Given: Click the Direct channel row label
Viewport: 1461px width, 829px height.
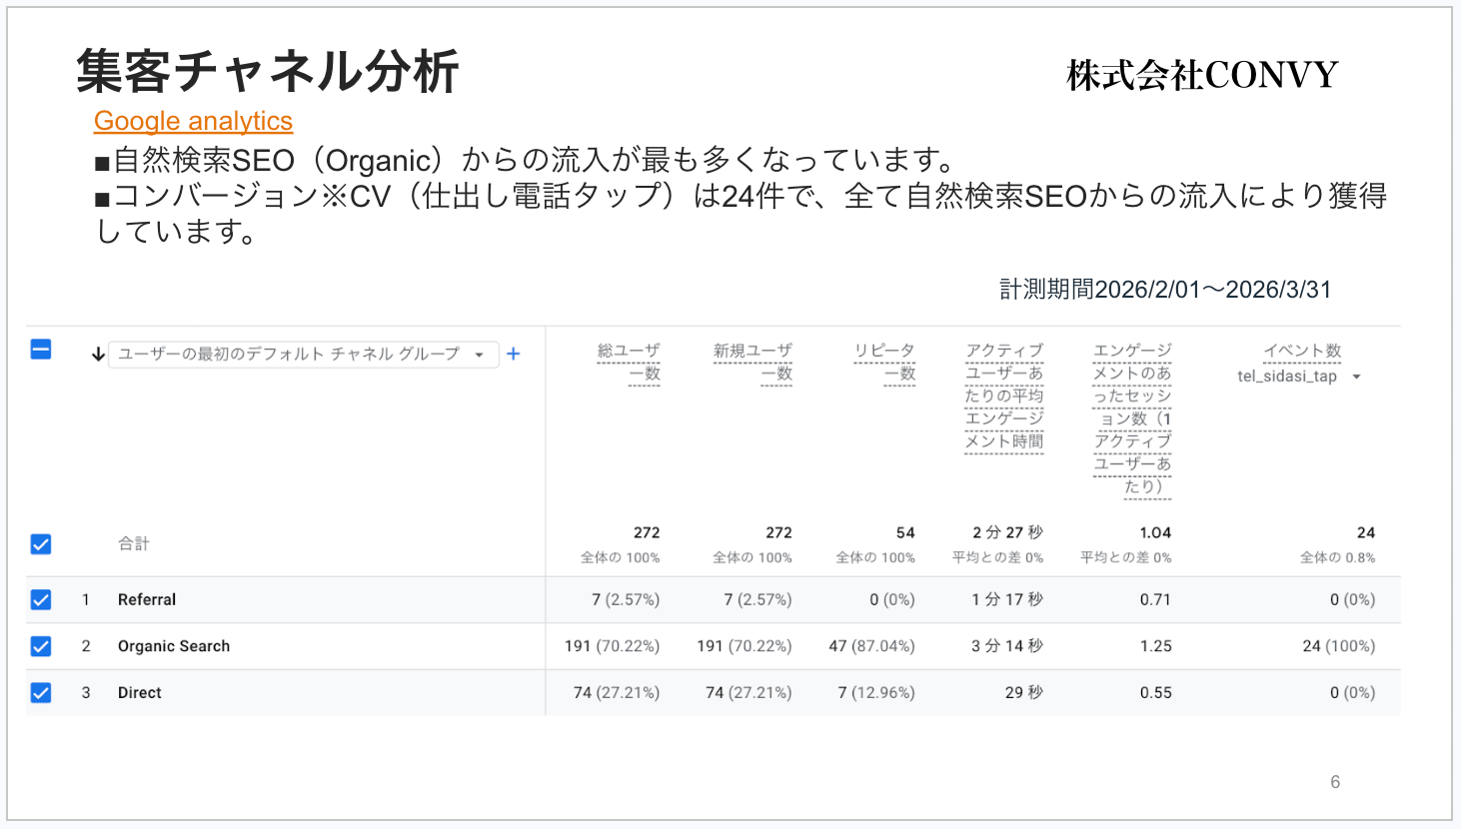Looking at the screenshot, I should (140, 692).
